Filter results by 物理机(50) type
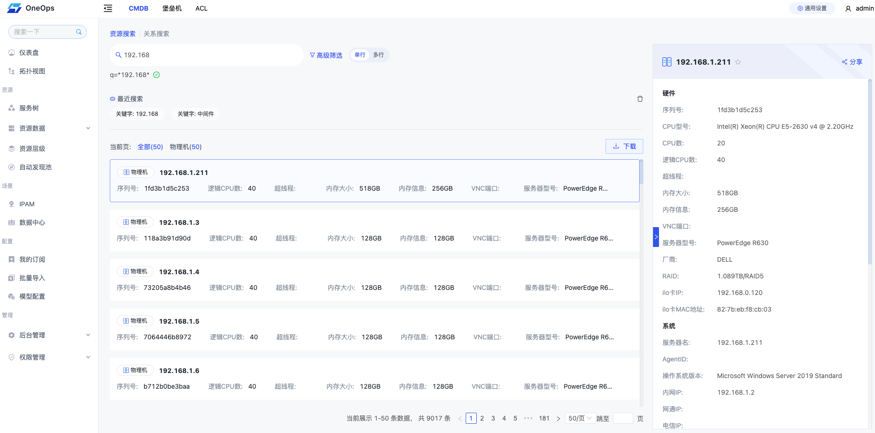875x433 pixels. 186,147
